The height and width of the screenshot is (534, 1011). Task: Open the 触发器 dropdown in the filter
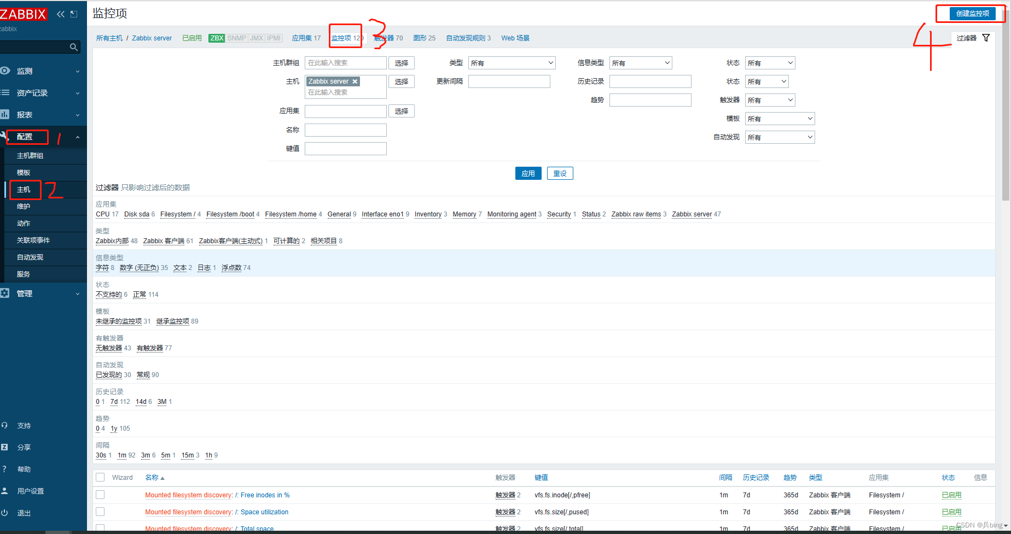pos(770,100)
